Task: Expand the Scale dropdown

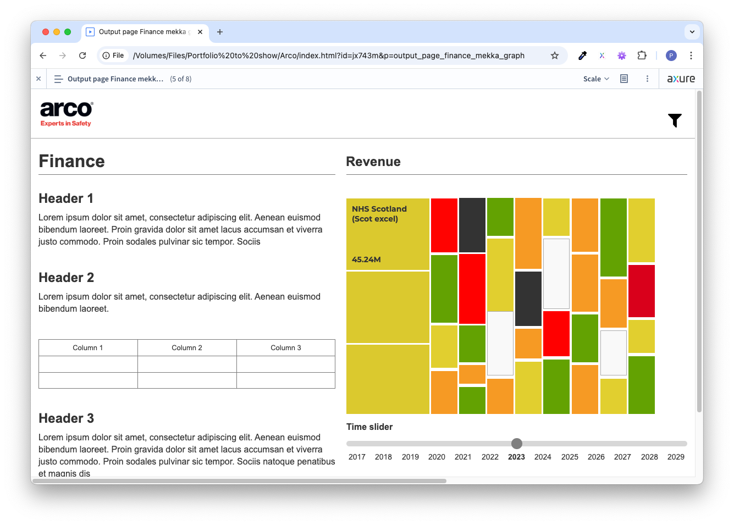Action: click(x=596, y=79)
